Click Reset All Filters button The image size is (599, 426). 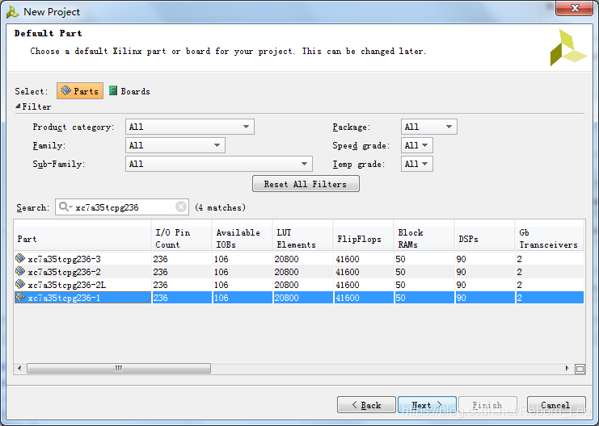(306, 184)
